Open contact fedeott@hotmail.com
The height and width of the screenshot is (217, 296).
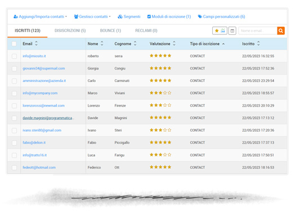pos(39,167)
